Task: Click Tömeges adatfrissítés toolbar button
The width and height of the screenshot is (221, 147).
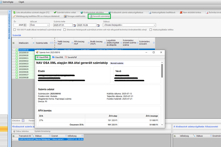Action: pos(75,16)
